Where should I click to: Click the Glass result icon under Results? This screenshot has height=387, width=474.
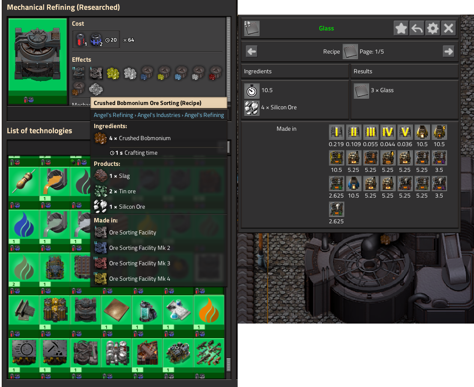click(x=361, y=90)
